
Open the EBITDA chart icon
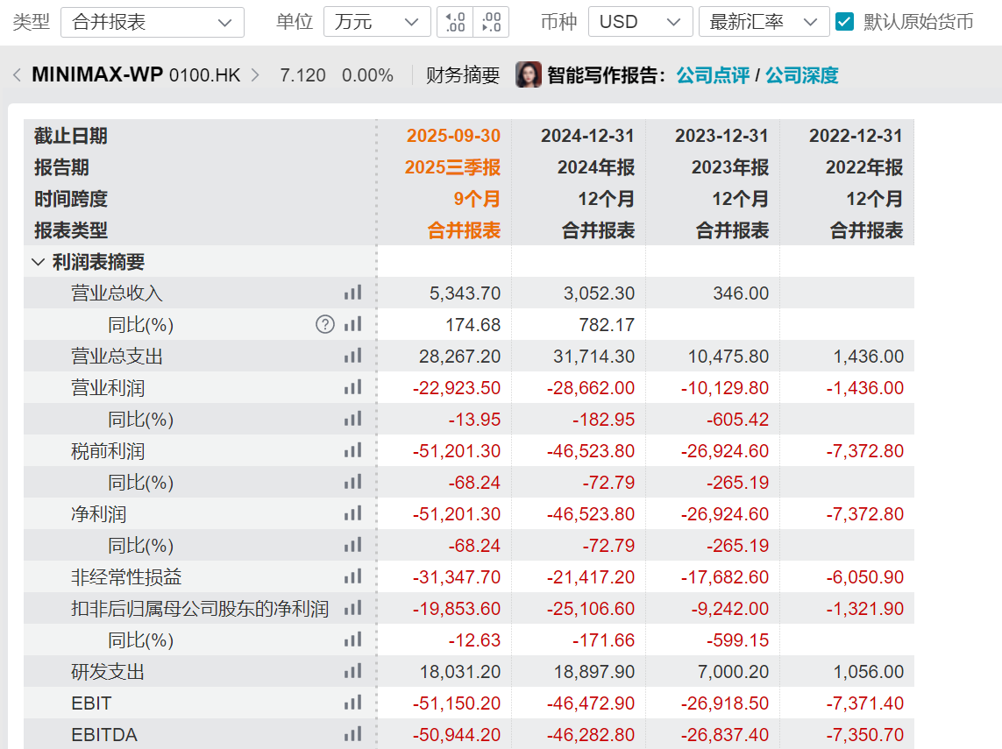coord(352,735)
